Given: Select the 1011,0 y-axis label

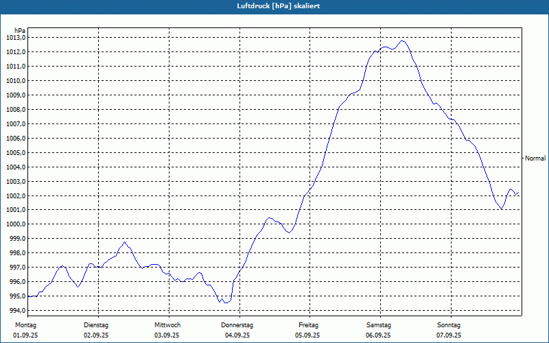Looking at the screenshot, I should (15, 66).
